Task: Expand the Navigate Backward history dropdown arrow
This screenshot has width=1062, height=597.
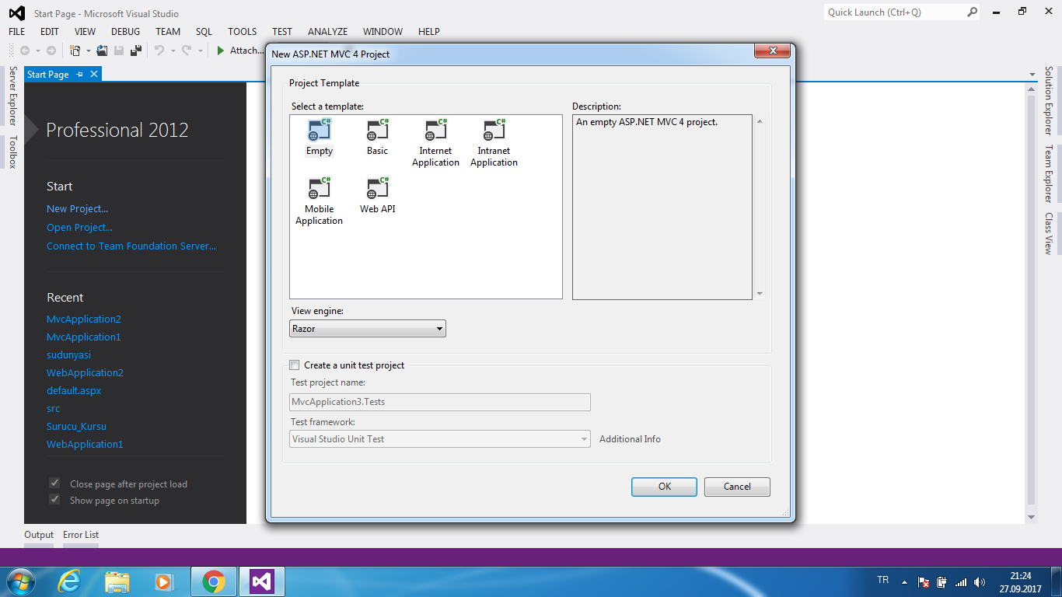Action: coord(37,51)
